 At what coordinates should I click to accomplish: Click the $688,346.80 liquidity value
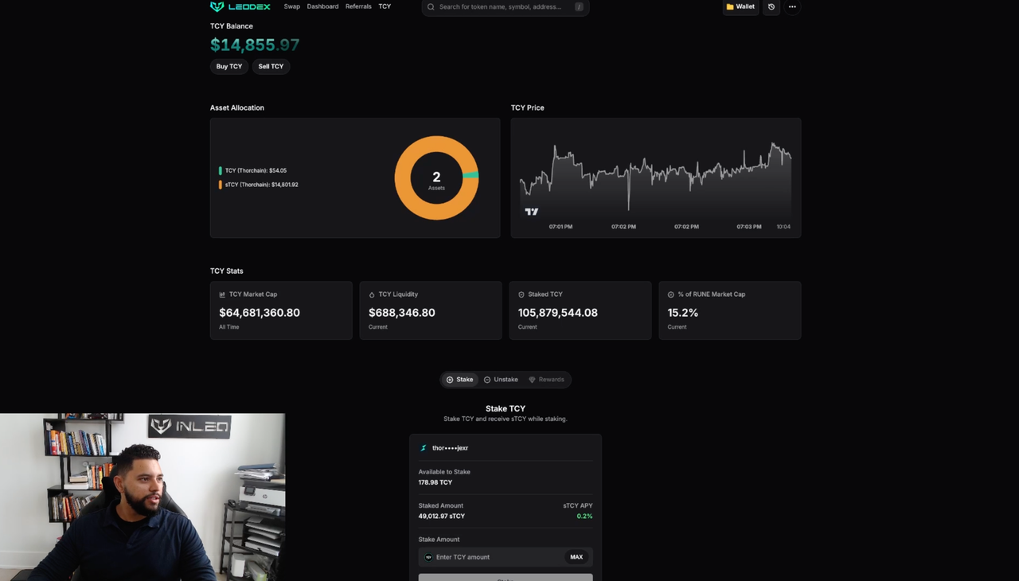402,313
